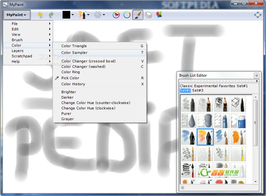Close the Brush List Editor panel
The image size is (266, 196).
click(256, 76)
